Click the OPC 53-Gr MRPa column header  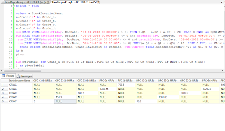65,81
